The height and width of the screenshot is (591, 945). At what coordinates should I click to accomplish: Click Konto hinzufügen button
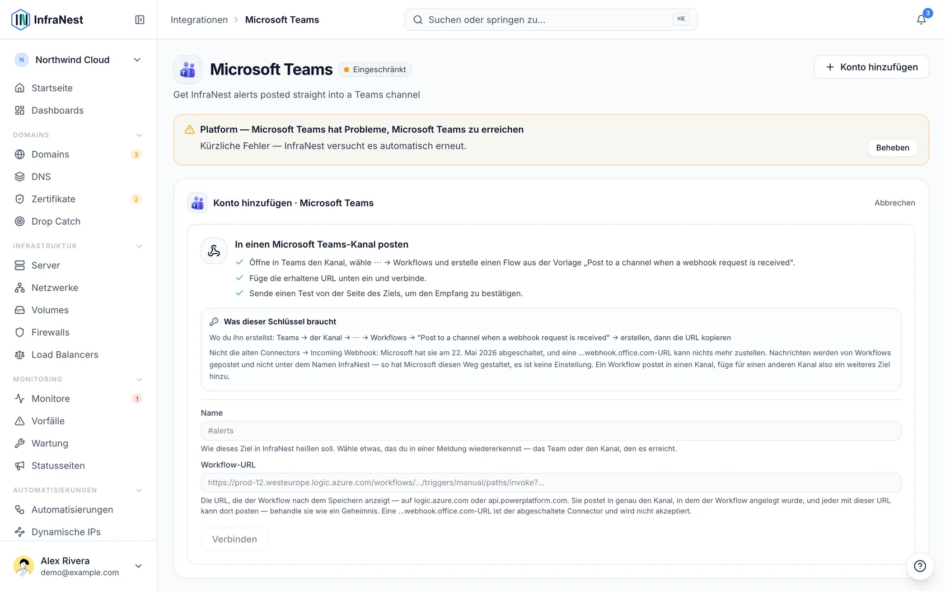tap(871, 67)
